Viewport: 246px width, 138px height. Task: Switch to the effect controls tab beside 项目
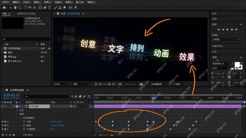(x=26, y=14)
